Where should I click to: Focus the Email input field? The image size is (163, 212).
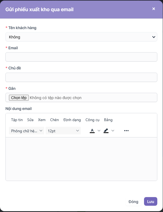tap(81, 57)
